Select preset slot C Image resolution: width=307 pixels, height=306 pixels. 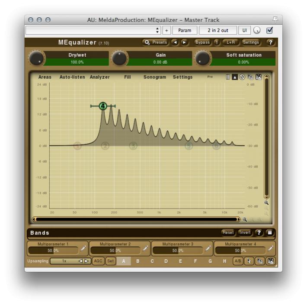[x=152, y=261]
